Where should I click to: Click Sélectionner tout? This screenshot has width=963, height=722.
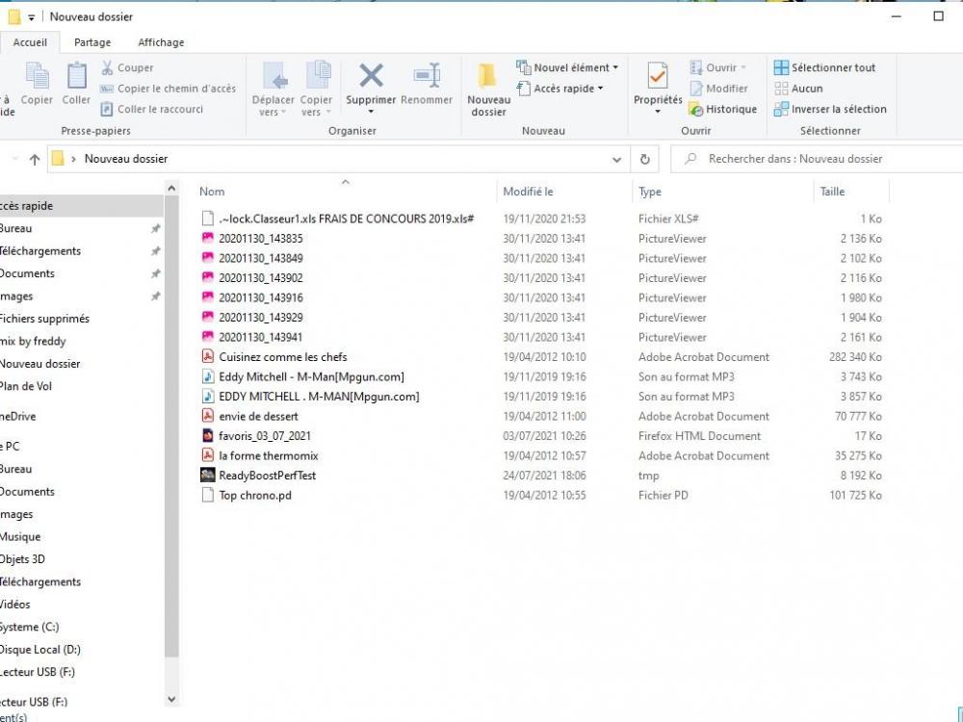(824, 68)
